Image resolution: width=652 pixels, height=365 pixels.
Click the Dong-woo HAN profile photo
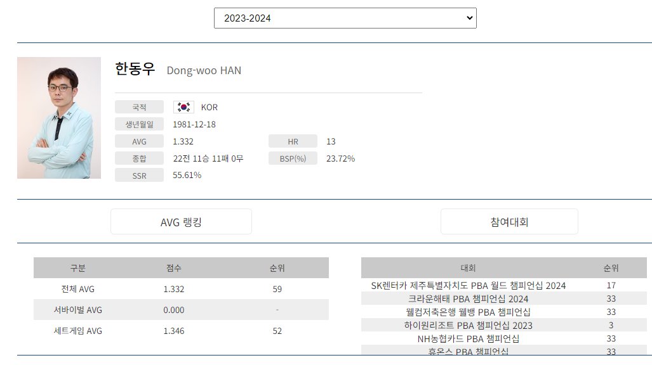click(x=58, y=117)
